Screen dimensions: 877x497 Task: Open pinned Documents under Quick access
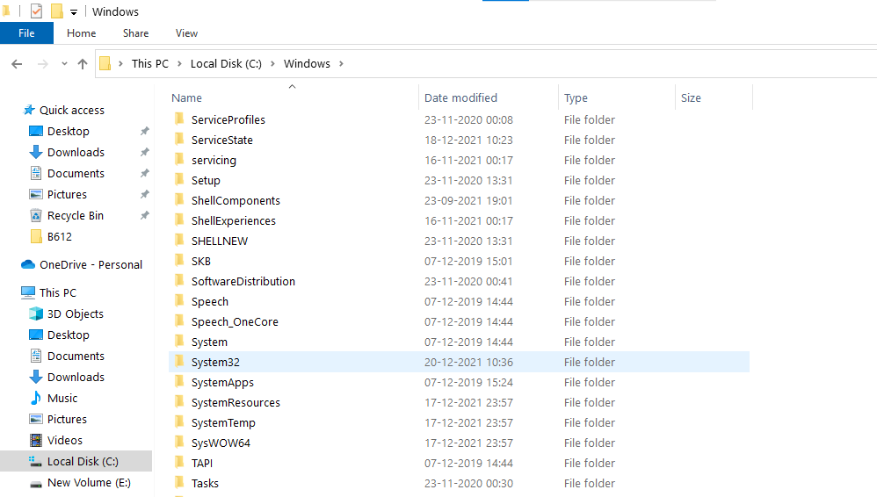76,173
